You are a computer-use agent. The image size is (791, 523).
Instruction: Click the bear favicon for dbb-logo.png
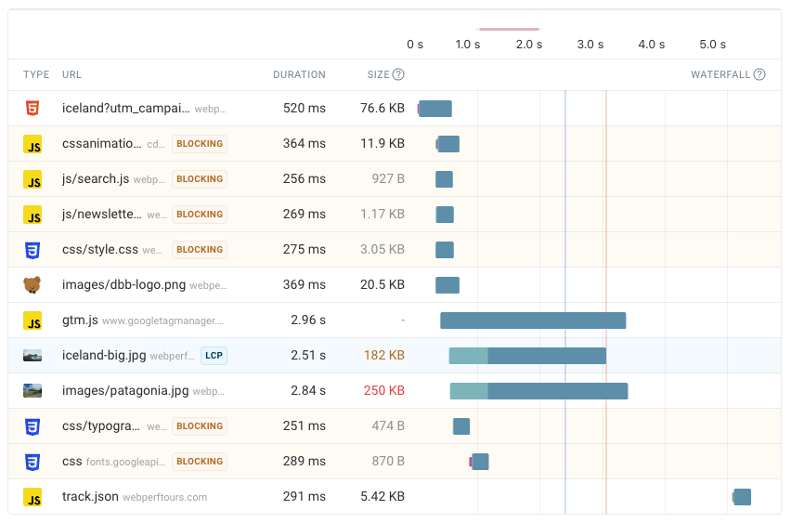tap(32, 285)
